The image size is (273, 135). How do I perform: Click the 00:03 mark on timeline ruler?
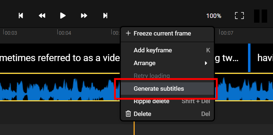pyautogui.click(x=11, y=33)
